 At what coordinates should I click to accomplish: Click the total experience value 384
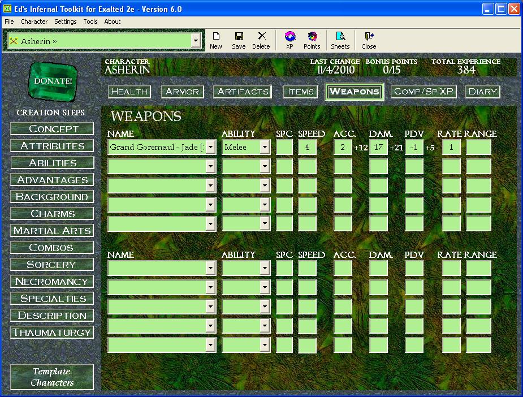pyautogui.click(x=466, y=70)
